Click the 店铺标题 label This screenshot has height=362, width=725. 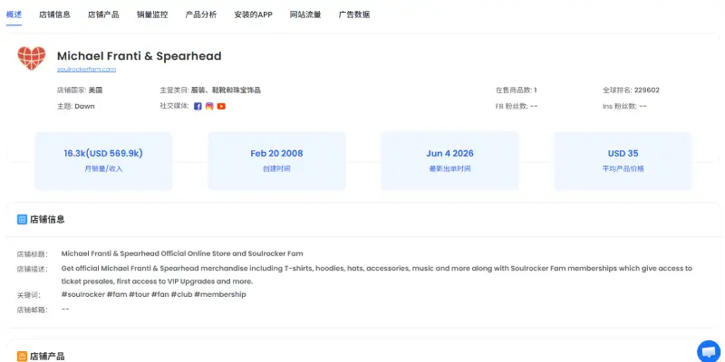33,254
